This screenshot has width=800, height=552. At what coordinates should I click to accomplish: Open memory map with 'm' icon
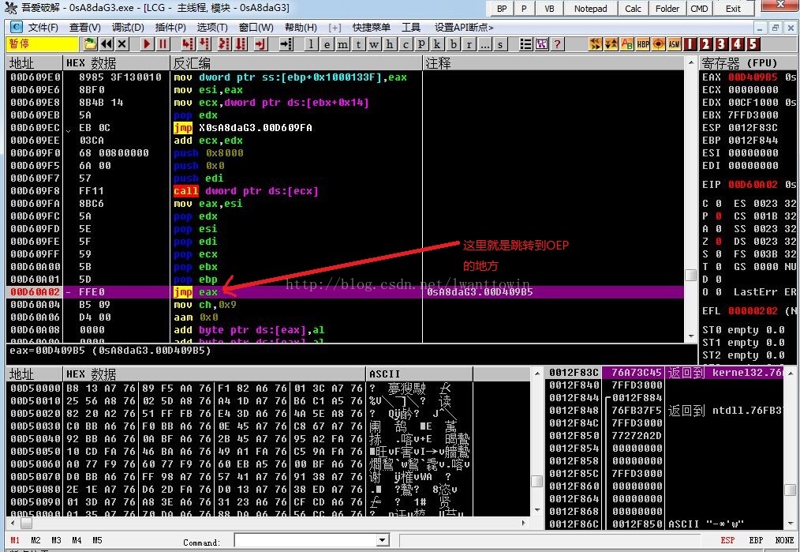pos(343,44)
